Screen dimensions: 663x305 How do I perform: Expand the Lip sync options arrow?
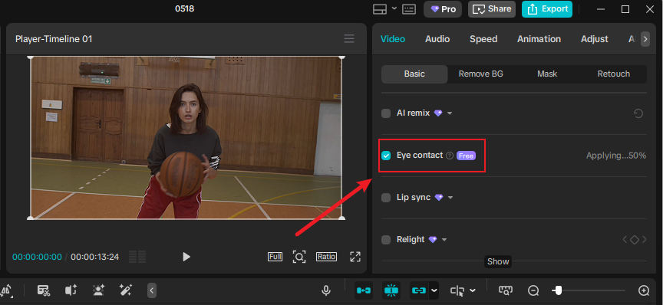point(450,198)
